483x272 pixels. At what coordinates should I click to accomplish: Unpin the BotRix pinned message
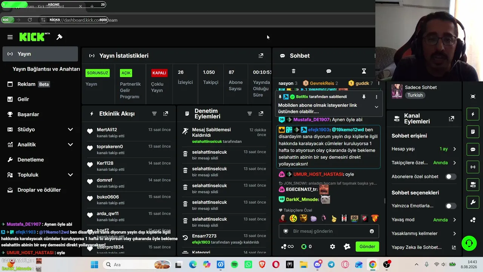click(x=364, y=97)
